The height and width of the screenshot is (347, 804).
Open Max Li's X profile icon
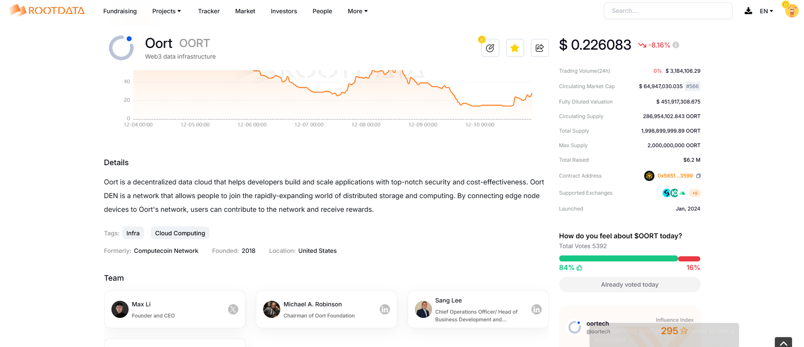click(x=233, y=309)
